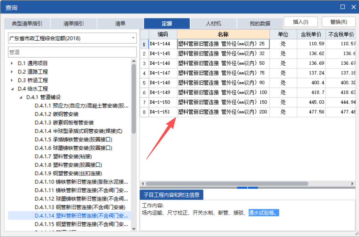Select D.4.1.2 碳钢管安装 item
Screen dimensions: 359x237
[x=57, y=114]
